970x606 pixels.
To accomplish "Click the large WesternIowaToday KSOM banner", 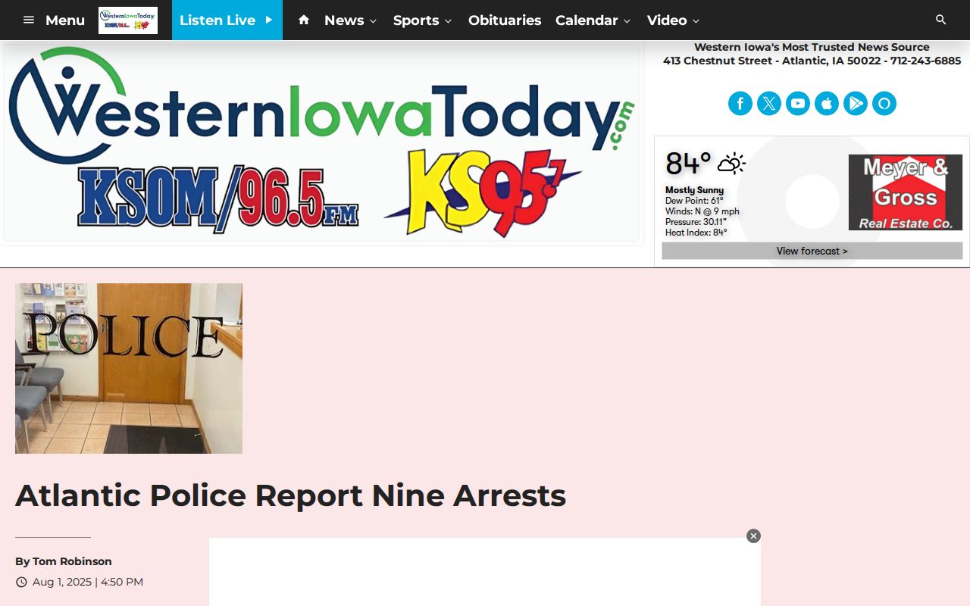I will point(322,142).
